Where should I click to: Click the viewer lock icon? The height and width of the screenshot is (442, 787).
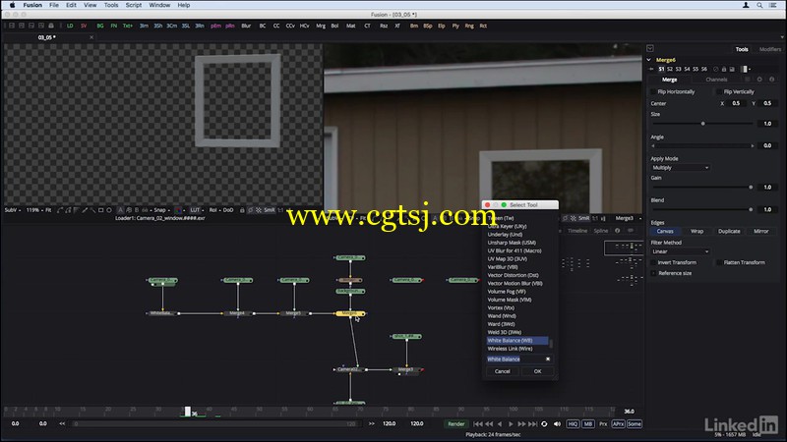click(x=242, y=210)
